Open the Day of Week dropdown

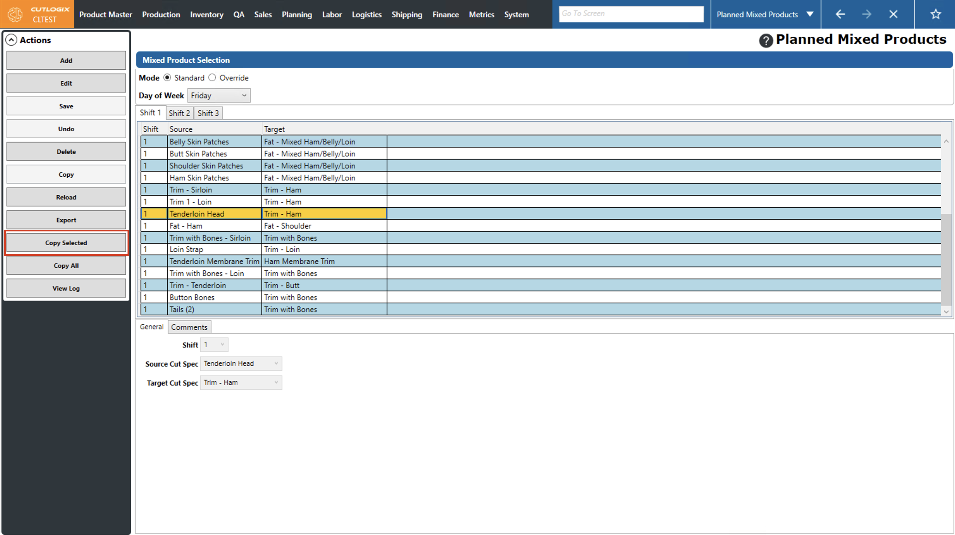(219, 95)
